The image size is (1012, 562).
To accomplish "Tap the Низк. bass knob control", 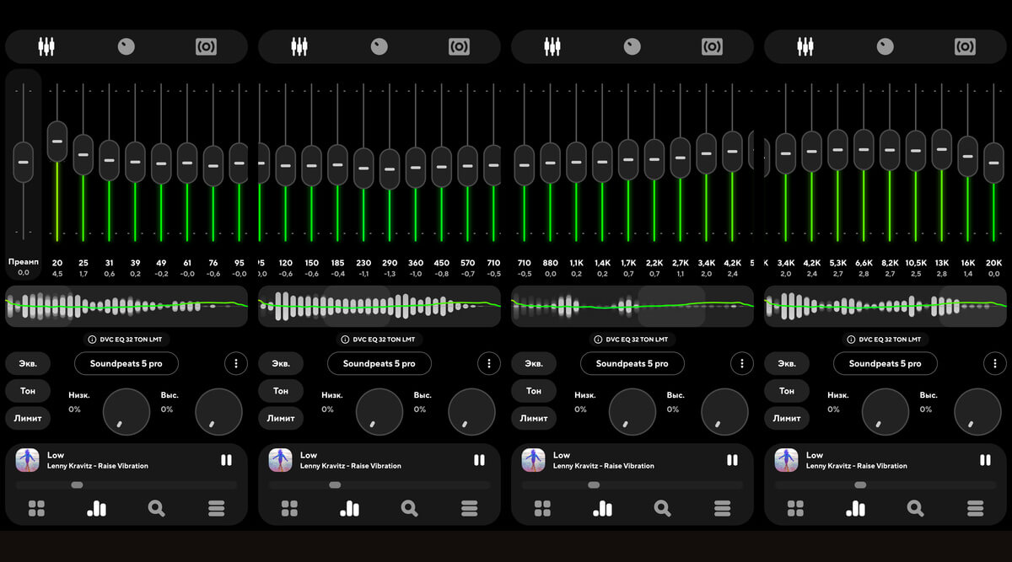I will click(126, 412).
